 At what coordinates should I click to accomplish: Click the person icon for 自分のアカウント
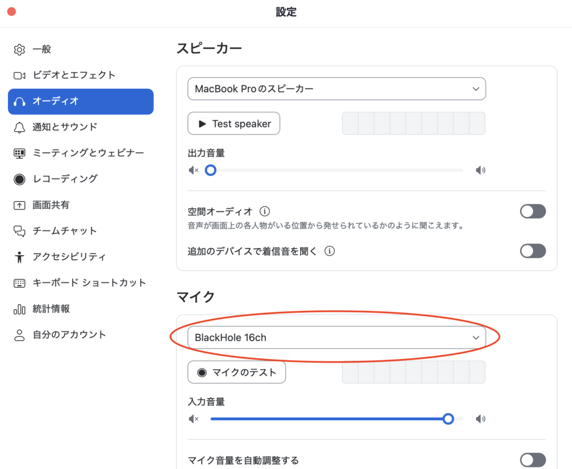20,335
